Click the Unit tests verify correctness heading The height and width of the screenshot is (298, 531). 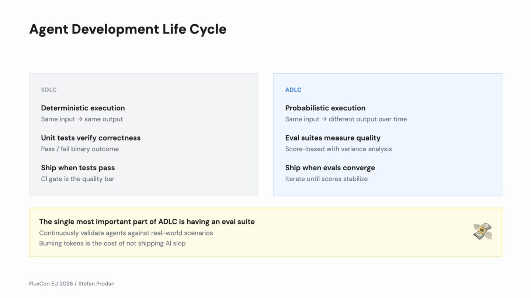click(x=91, y=138)
